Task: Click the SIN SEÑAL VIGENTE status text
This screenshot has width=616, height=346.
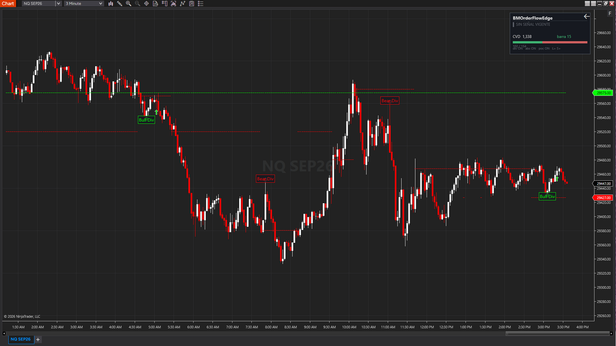Action: [533, 24]
